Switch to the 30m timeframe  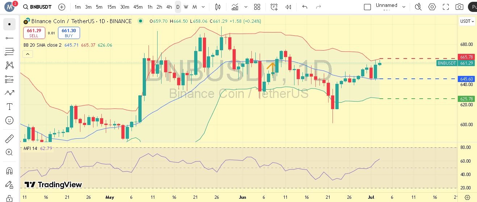coord(125,7)
